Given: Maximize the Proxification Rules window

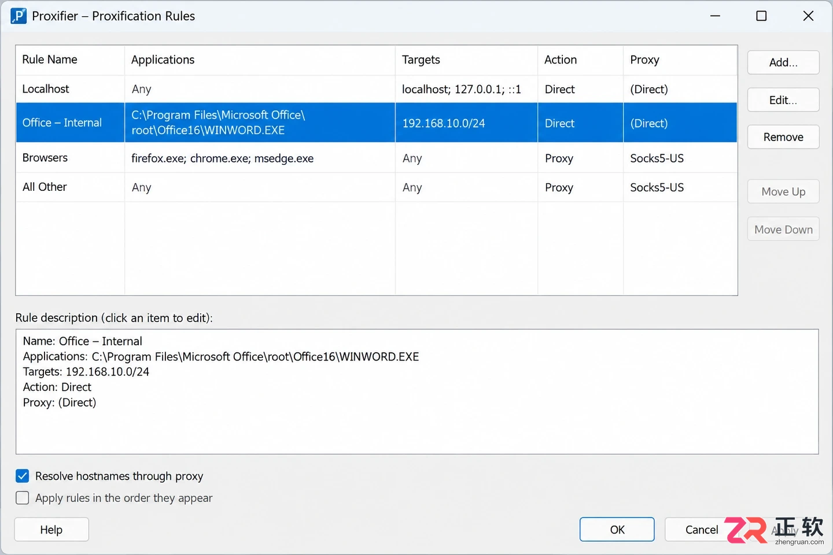Looking at the screenshot, I should tap(761, 16).
